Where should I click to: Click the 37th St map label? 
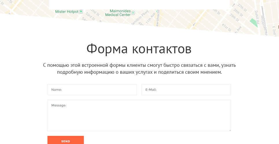coord(242,7)
